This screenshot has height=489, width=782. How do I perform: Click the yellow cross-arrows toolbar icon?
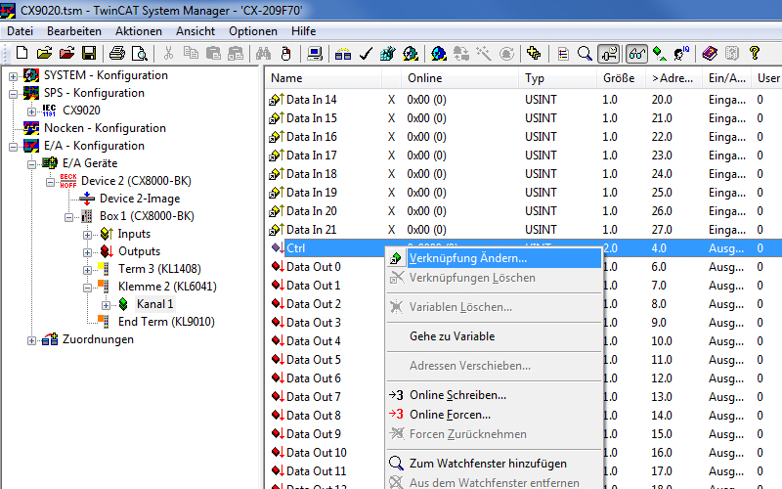[534, 53]
